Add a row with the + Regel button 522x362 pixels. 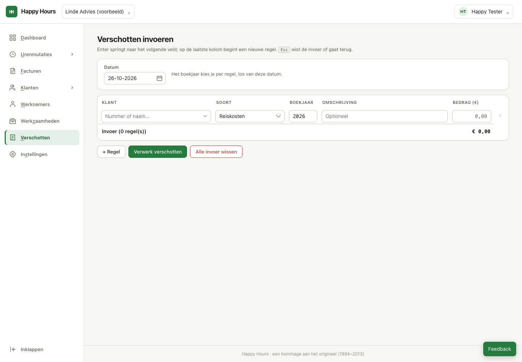pyautogui.click(x=111, y=152)
